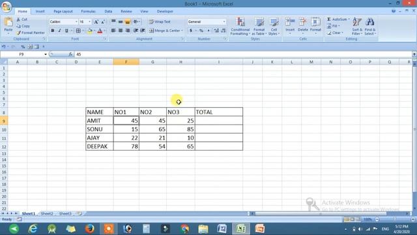417x235 pixels.
Task: Toggle Bottom Align vertical alignment
Action: click(128, 22)
